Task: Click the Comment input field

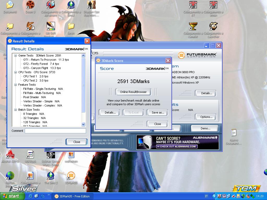Action: (55, 131)
